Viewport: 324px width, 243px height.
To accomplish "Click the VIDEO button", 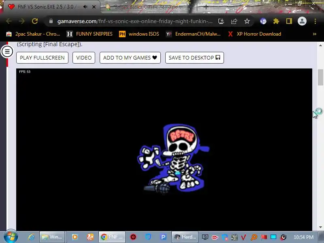I will (x=84, y=58).
